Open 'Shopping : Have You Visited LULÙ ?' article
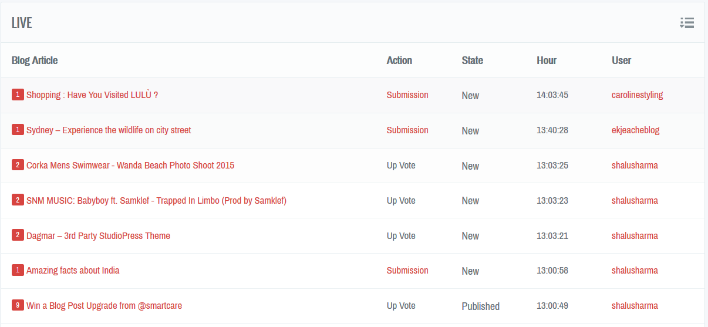The width and height of the screenshot is (708, 327). click(92, 95)
